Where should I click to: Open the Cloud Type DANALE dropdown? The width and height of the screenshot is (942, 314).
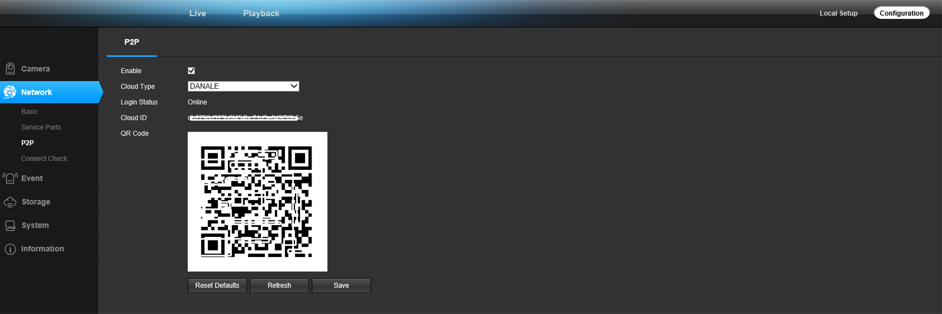click(243, 86)
